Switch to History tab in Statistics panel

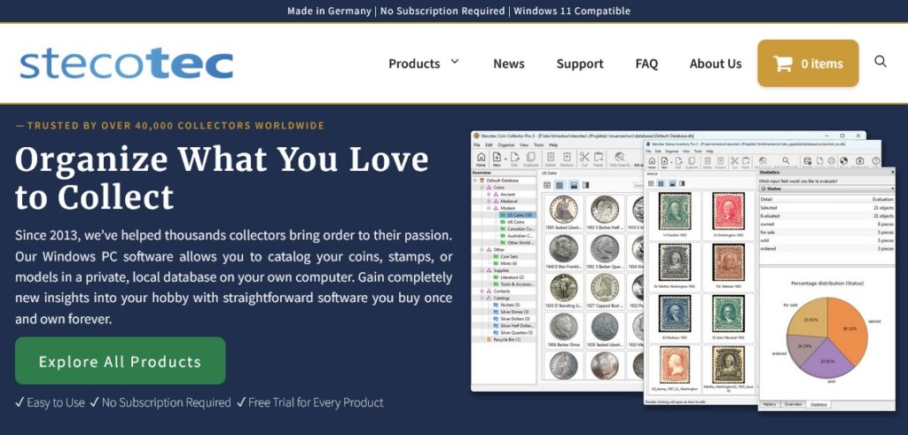pyautogui.click(x=770, y=404)
